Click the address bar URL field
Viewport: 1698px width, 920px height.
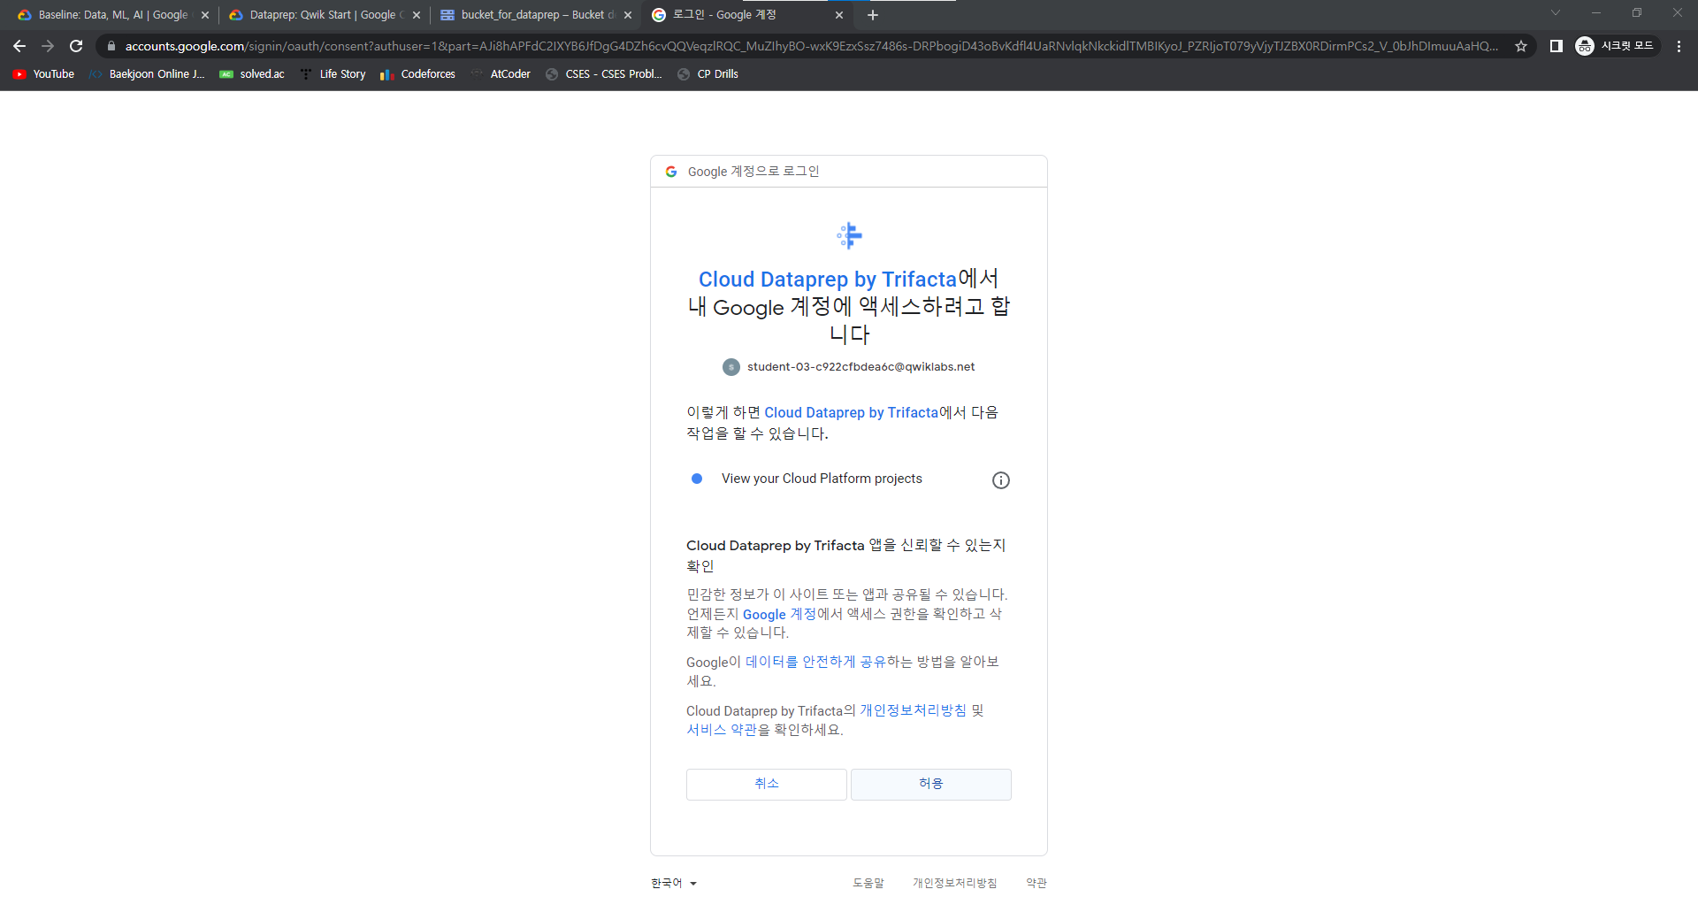click(x=811, y=46)
